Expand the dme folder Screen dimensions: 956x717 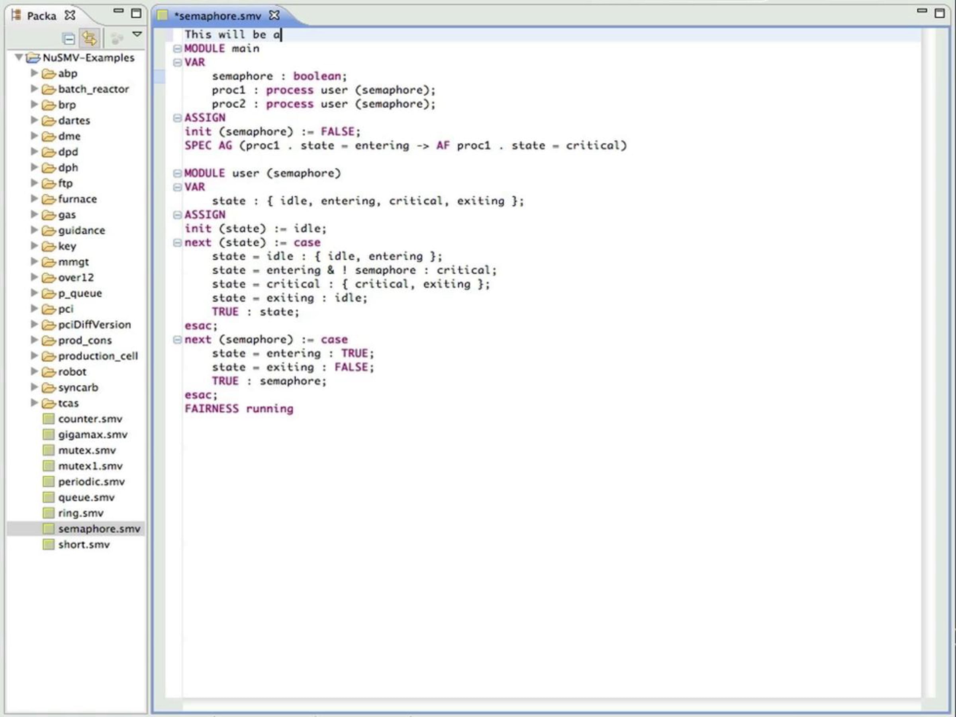point(34,136)
